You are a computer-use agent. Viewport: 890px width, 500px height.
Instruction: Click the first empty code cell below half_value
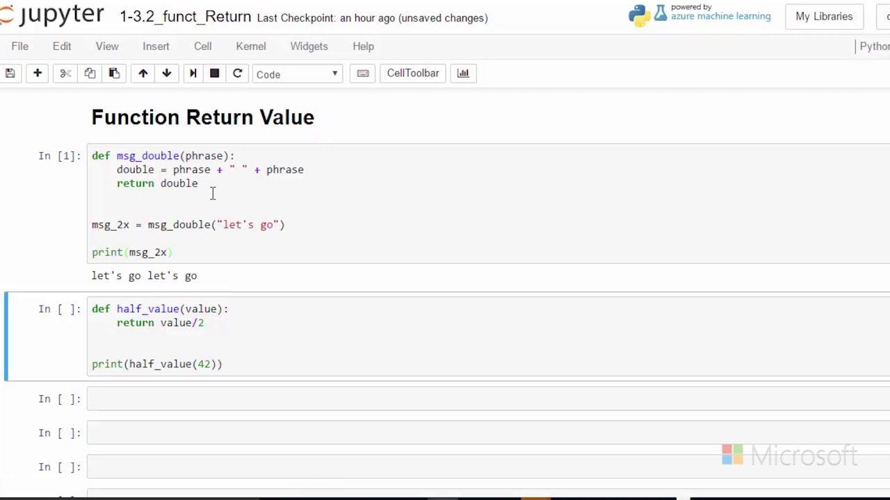coord(488,399)
